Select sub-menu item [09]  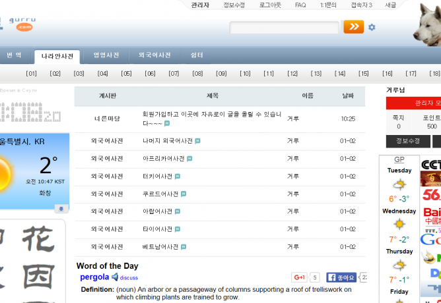[x=221, y=74]
